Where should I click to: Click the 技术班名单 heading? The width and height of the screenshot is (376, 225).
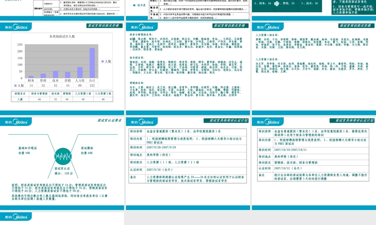pyautogui.click(x=137, y=58)
